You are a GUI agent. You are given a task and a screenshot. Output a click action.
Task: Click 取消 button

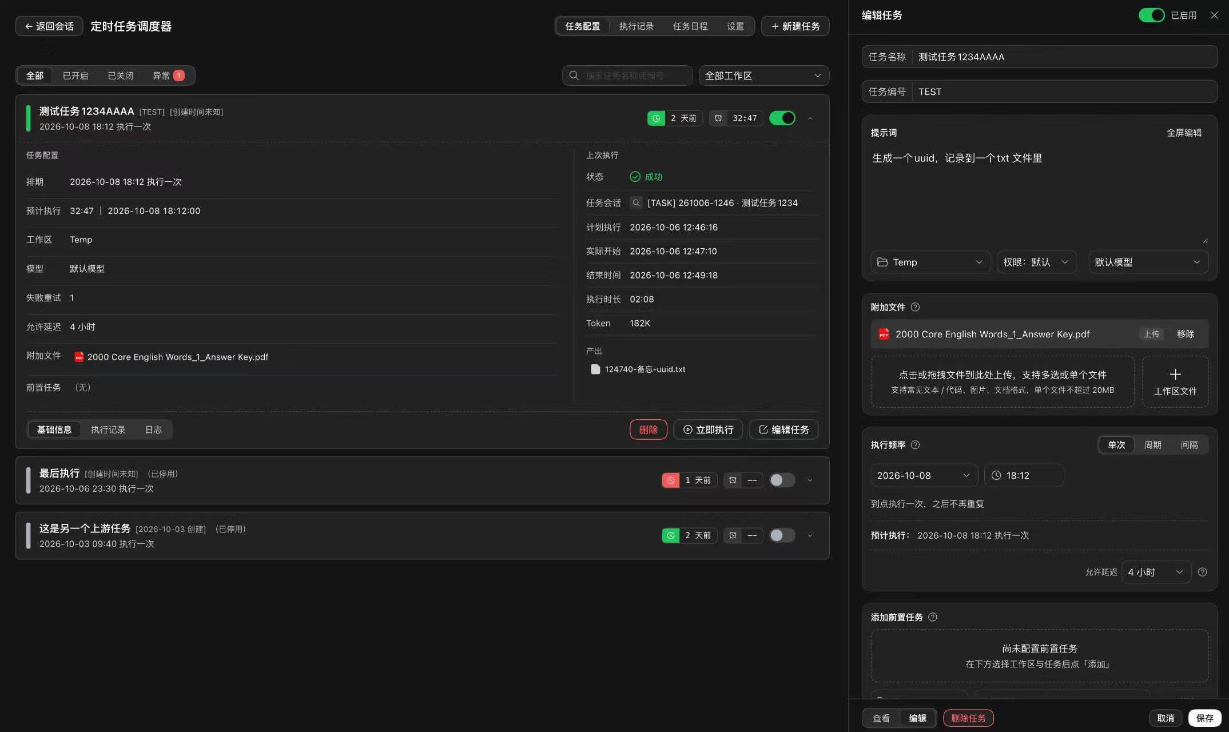1166,718
